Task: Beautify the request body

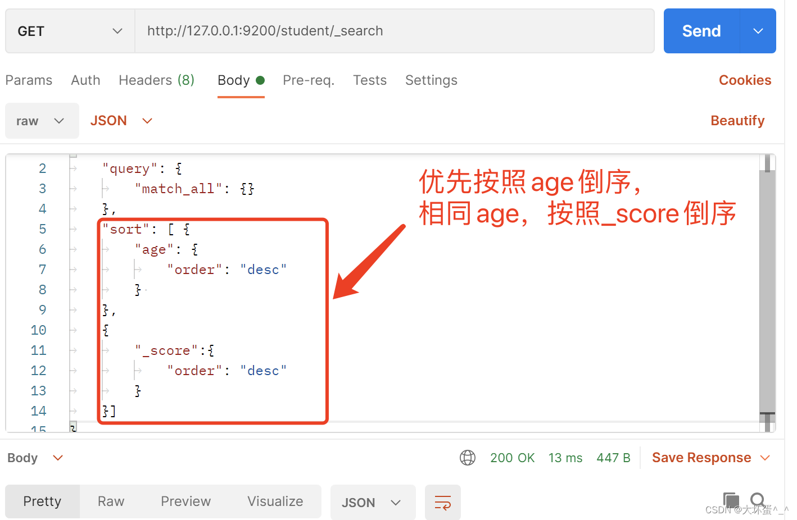Action: 737,121
